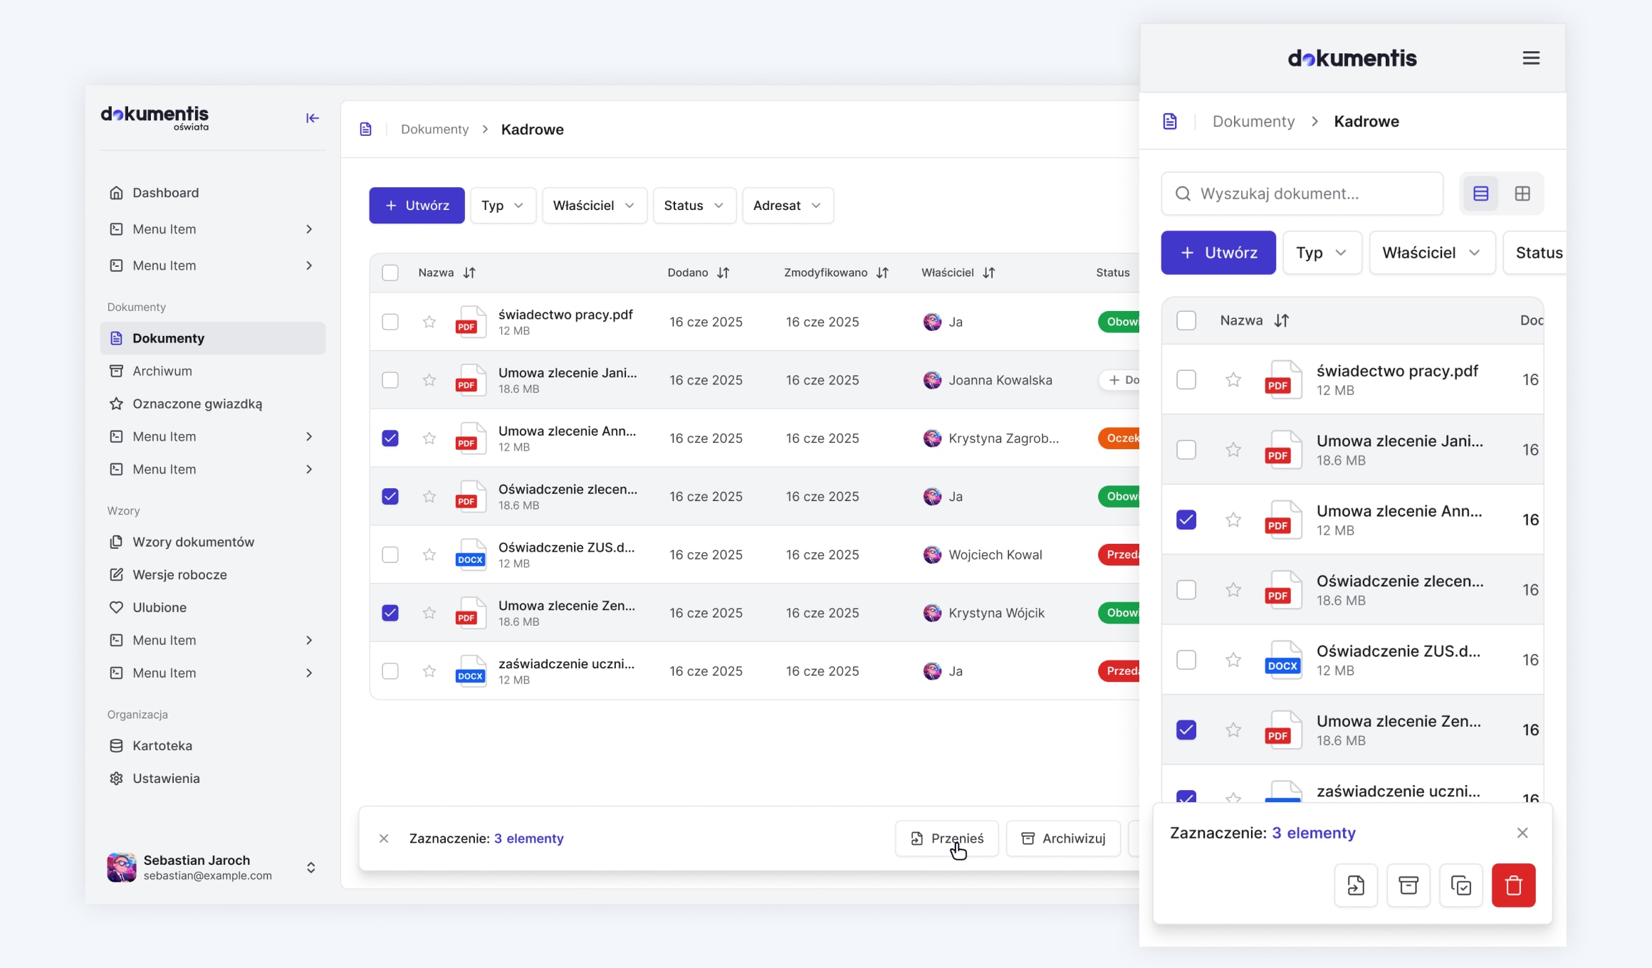1652x968 pixels.
Task: Open the Typ dropdown in the mobile panel
Action: [1322, 253]
